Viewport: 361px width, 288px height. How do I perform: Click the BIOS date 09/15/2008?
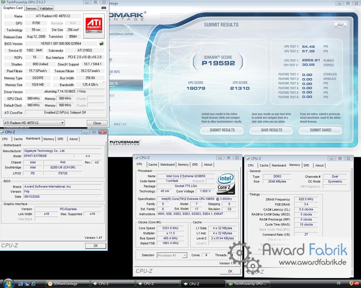click(x=62, y=197)
